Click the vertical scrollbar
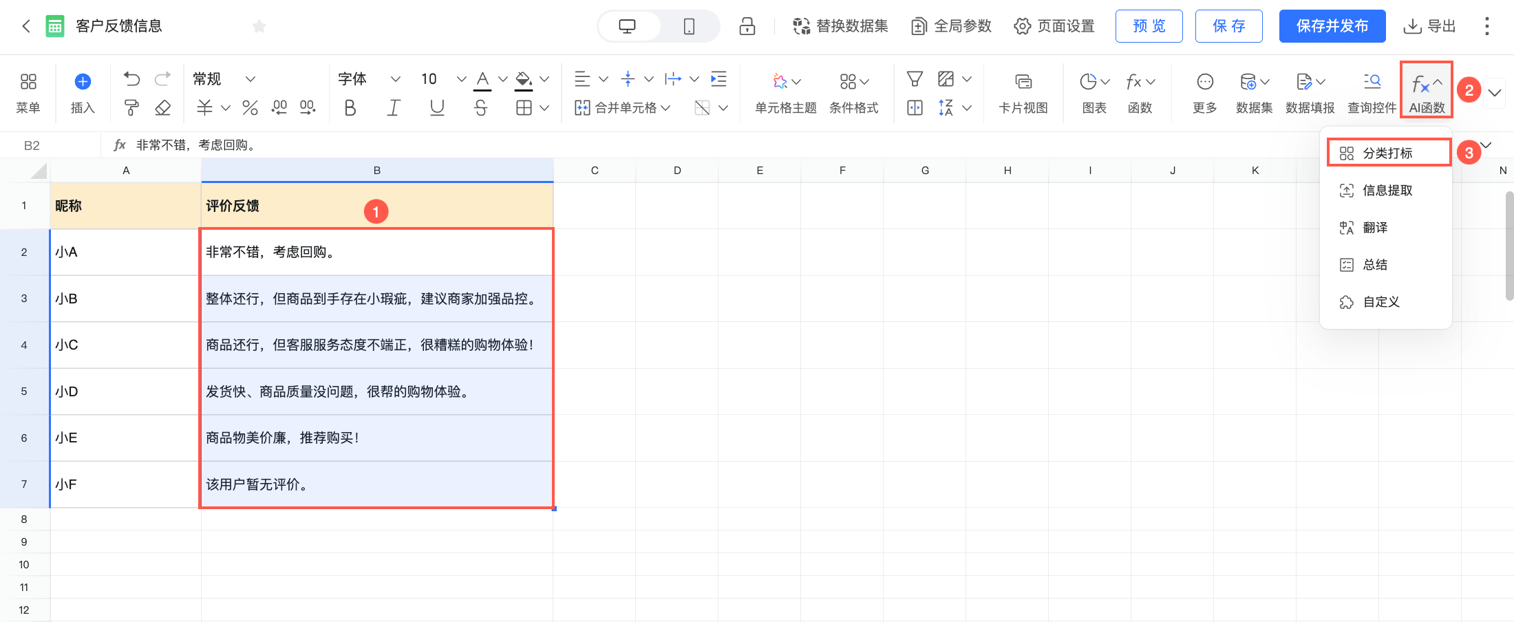Image resolution: width=1514 pixels, height=622 pixels. point(1509,246)
